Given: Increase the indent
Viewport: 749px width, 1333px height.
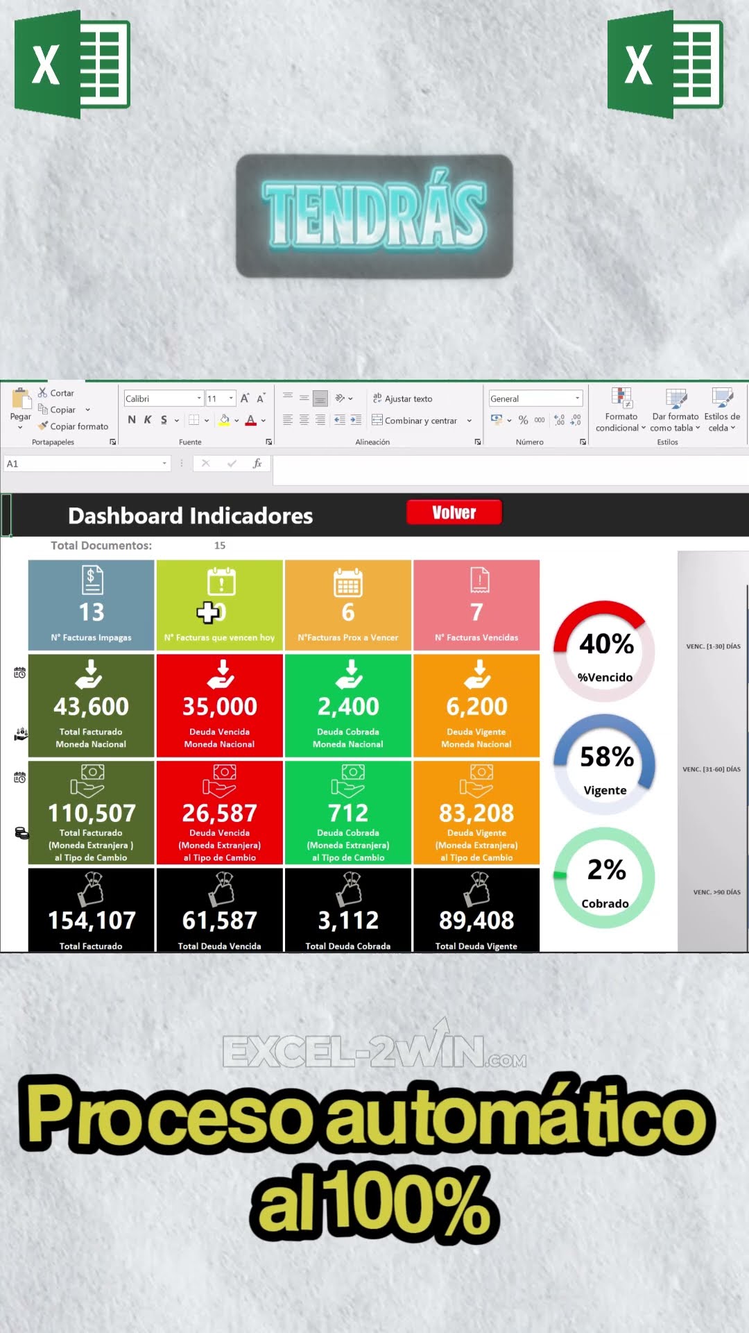Looking at the screenshot, I should [x=356, y=420].
